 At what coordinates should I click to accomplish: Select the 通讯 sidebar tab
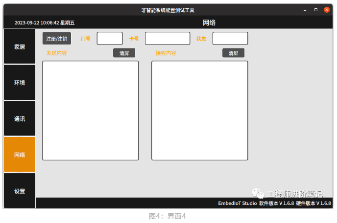pyautogui.click(x=20, y=118)
